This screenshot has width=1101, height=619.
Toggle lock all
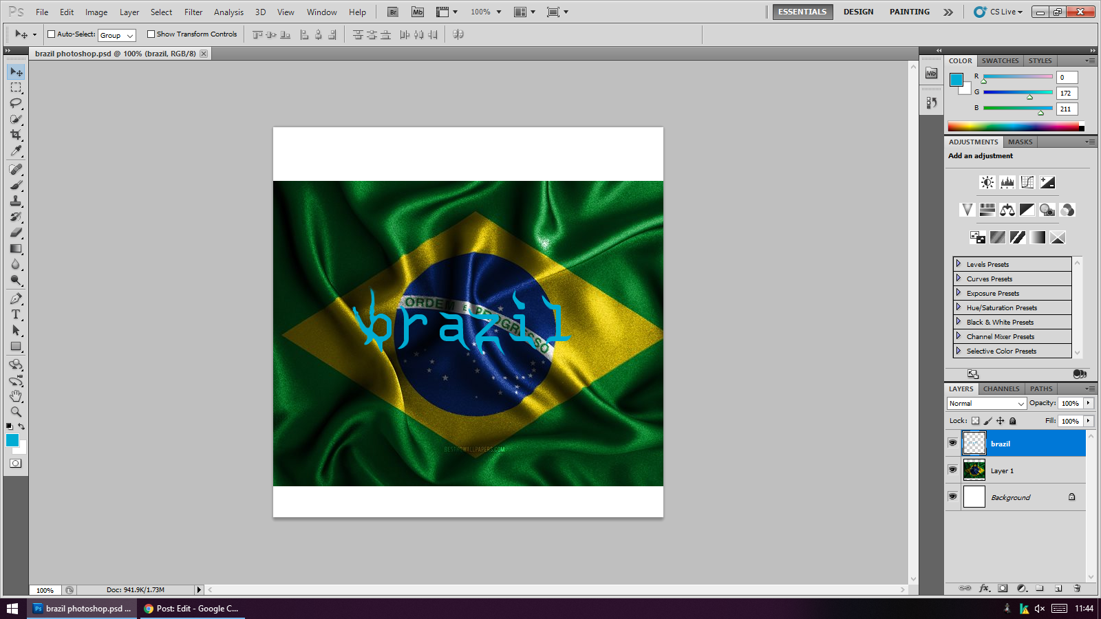1012,421
